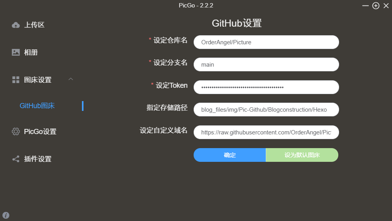Click the PicGo - 2.2.2 title text
The height and width of the screenshot is (221, 392).
196,5
